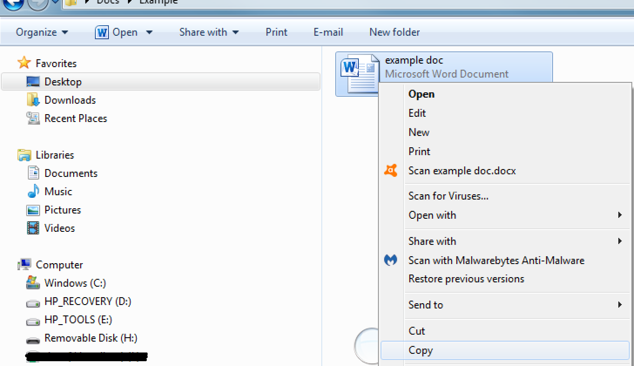Select HP_TOOLS (E:) in sidebar

[78, 319]
